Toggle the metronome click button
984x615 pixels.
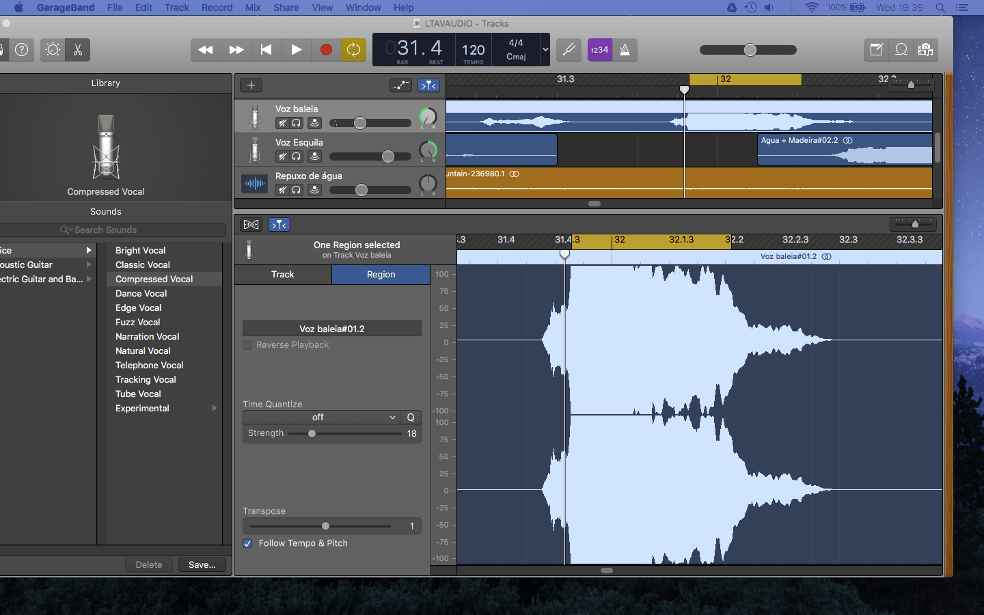pyautogui.click(x=625, y=50)
